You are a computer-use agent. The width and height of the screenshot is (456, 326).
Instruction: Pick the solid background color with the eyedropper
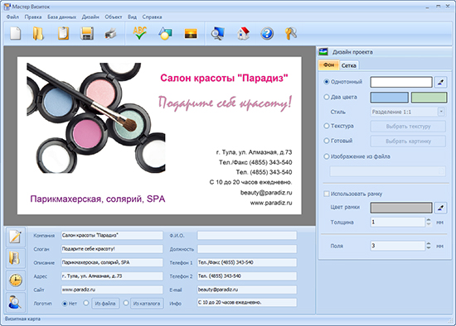[x=440, y=82]
